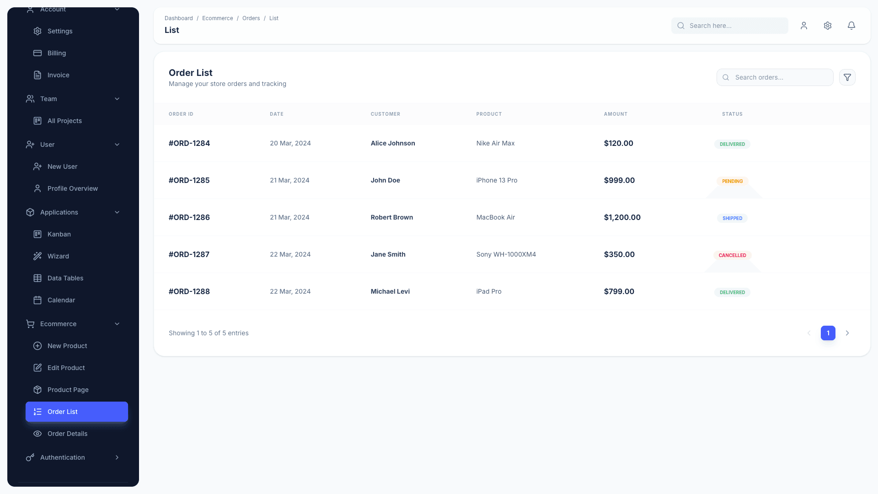Select Order List in the sidebar
The width and height of the screenshot is (878, 494).
point(63,412)
